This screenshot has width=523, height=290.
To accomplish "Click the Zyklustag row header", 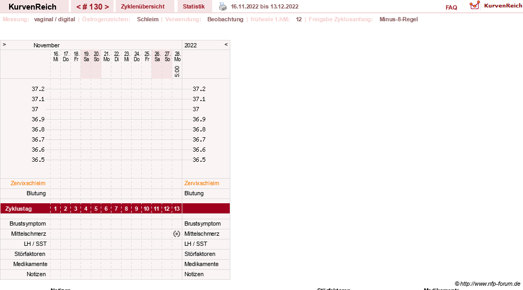I will click(x=18, y=209).
